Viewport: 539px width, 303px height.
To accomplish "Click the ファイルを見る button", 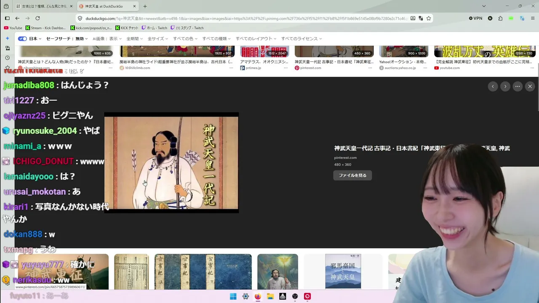I will point(352,175).
